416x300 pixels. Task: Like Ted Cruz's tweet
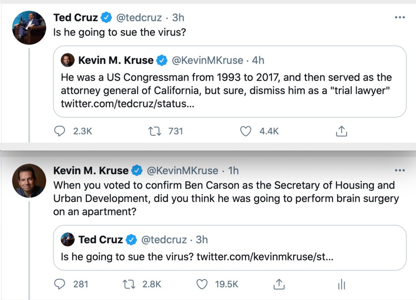(x=246, y=131)
